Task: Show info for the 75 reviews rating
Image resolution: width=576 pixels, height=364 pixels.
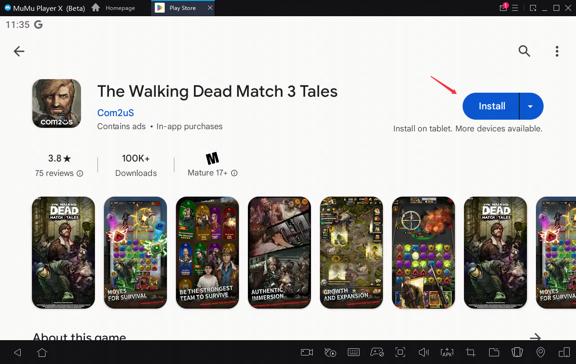Action: pyautogui.click(x=80, y=173)
